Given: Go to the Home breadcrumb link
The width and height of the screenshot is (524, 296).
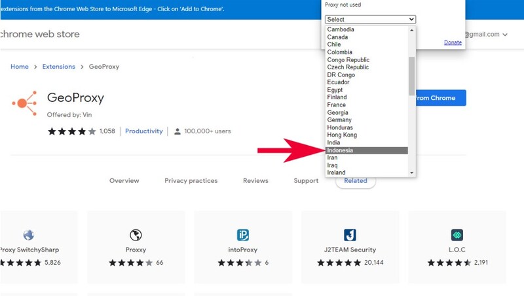Looking at the screenshot, I should click(20, 67).
